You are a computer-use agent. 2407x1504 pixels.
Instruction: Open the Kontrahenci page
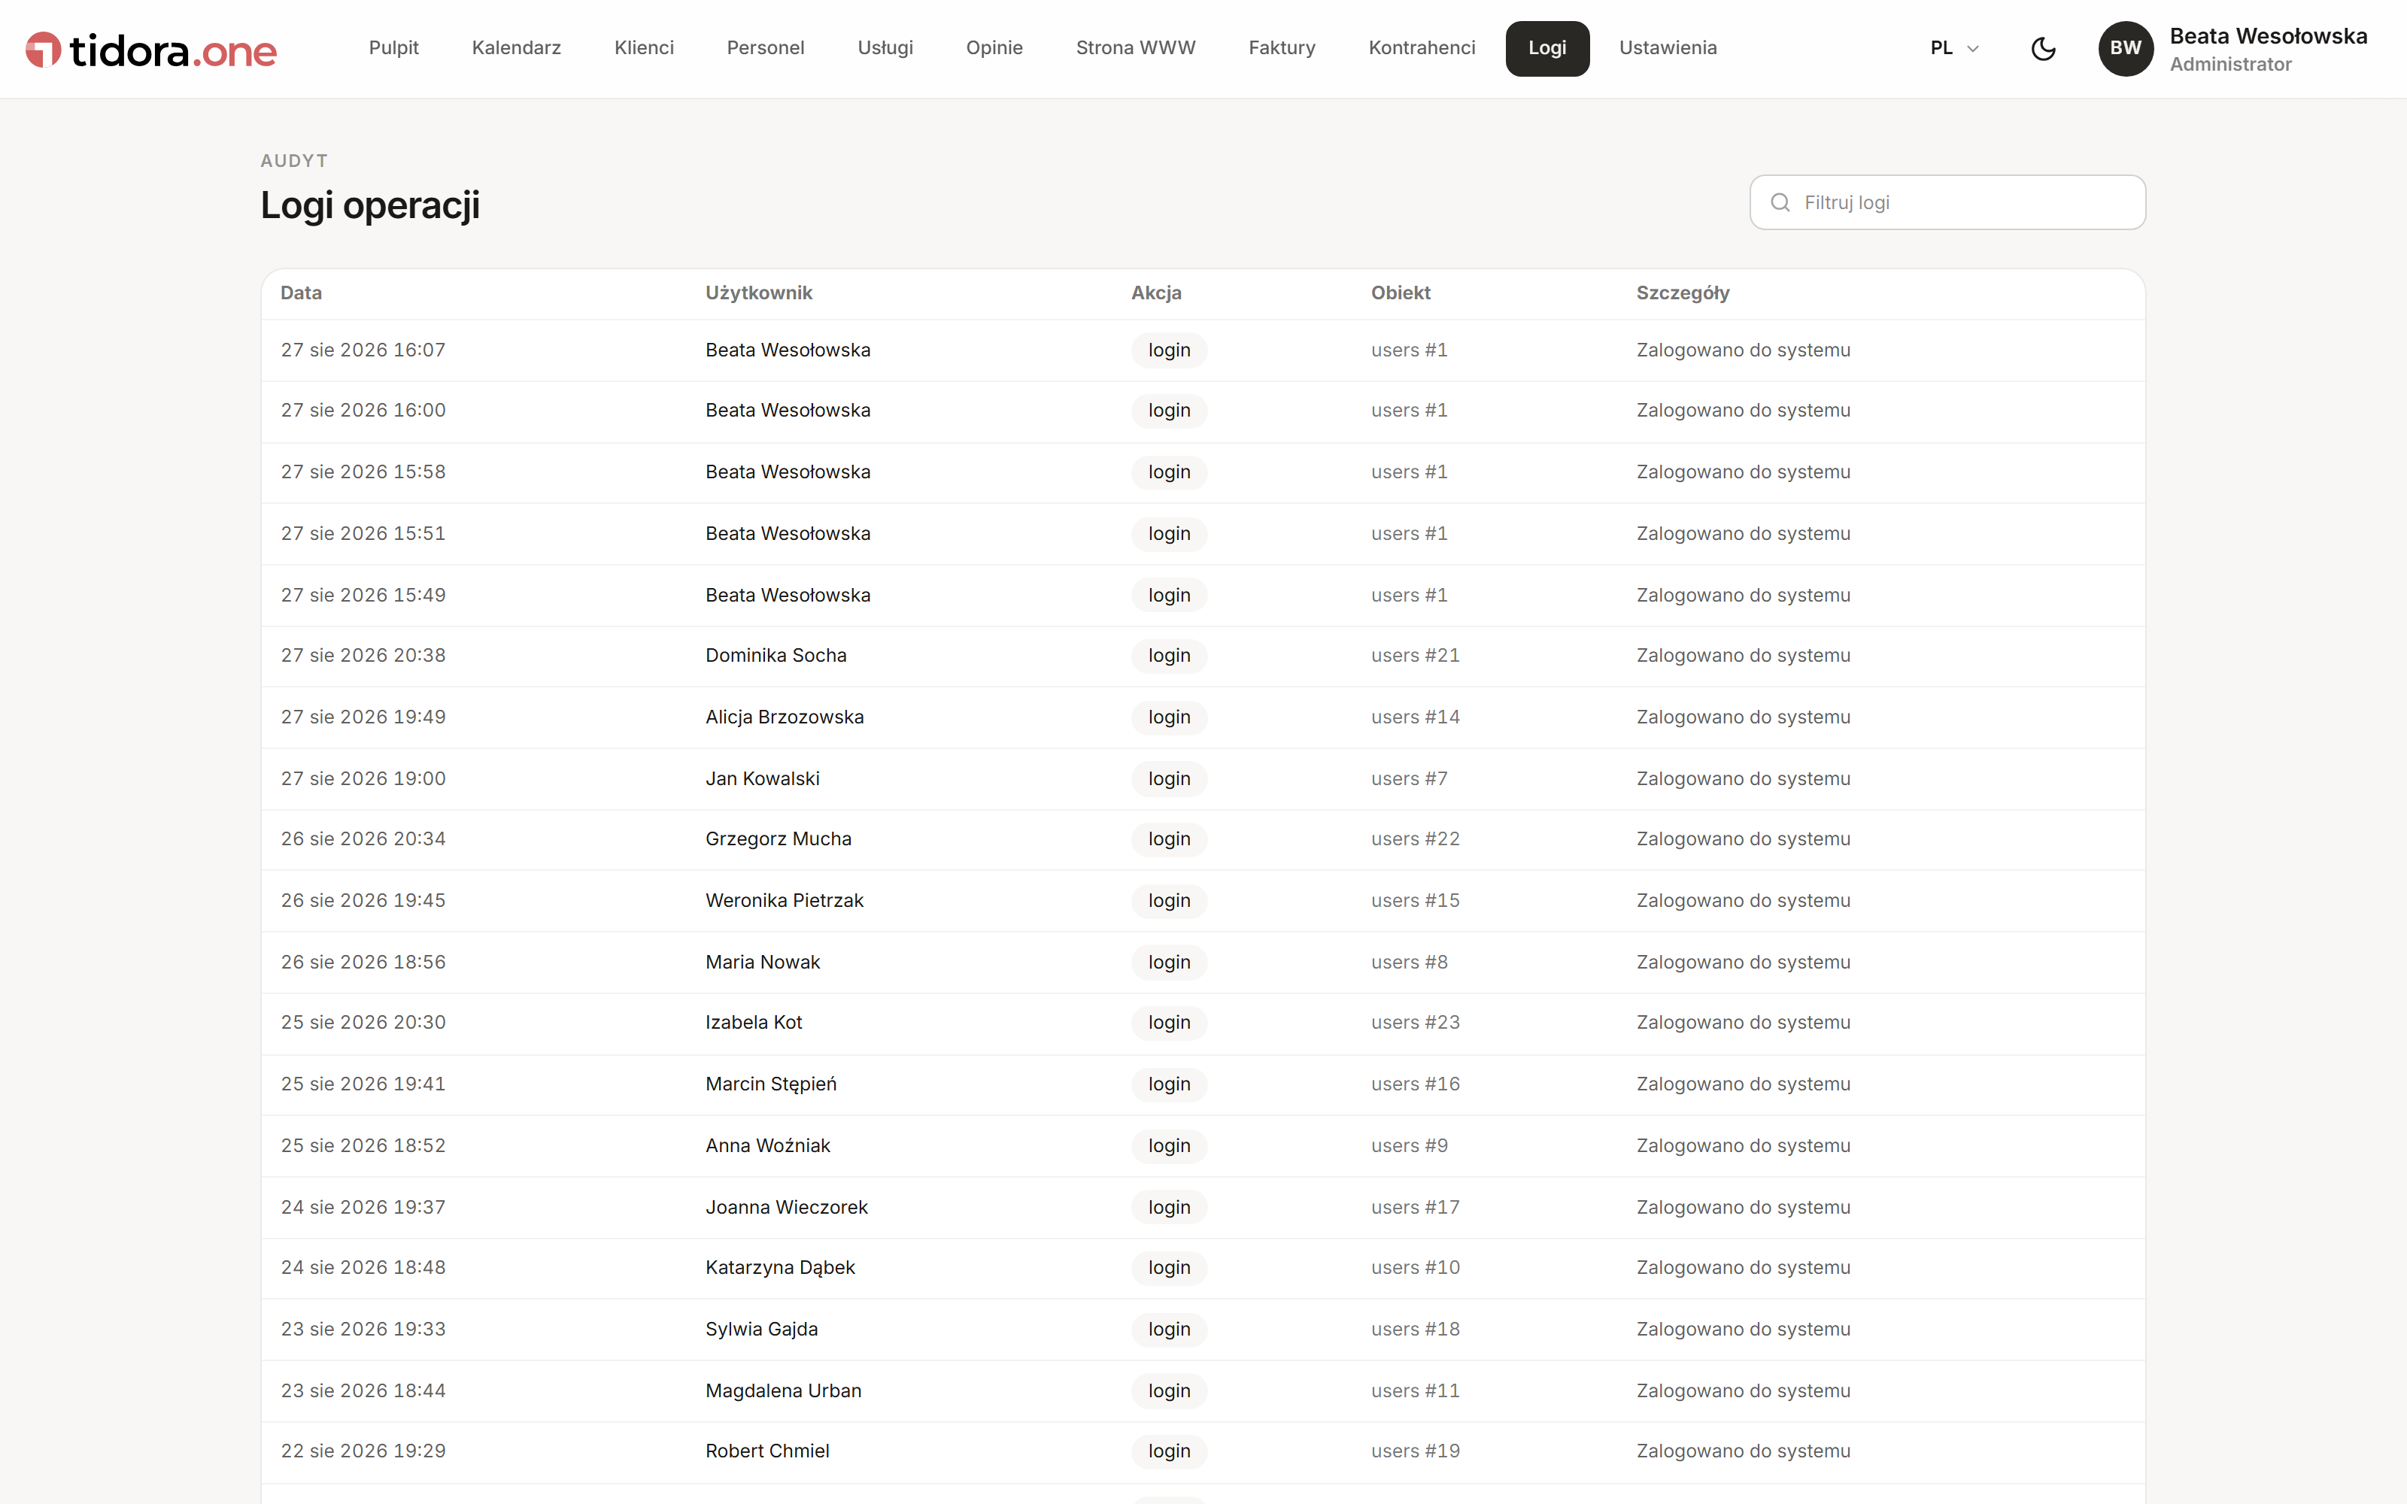tap(1422, 49)
